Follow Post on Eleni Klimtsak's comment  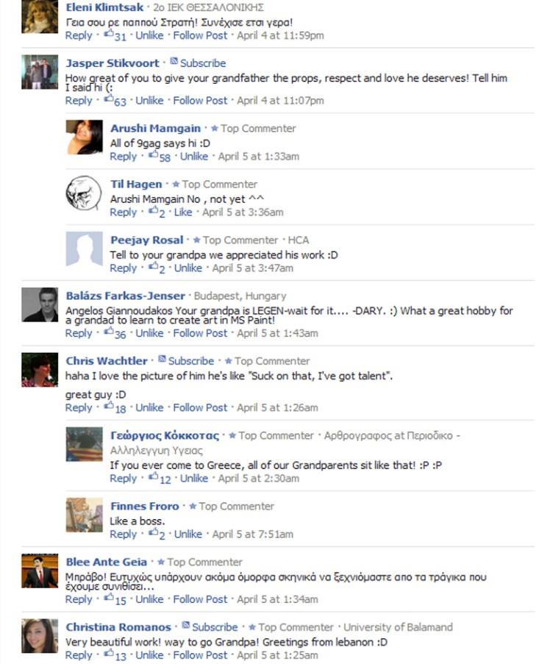pyautogui.click(x=200, y=35)
